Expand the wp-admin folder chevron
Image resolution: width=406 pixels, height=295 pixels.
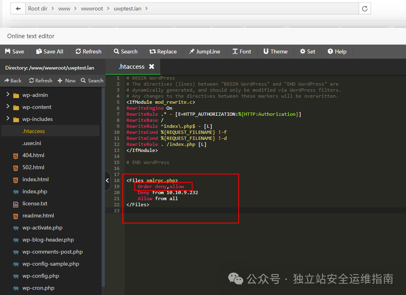tap(8, 94)
